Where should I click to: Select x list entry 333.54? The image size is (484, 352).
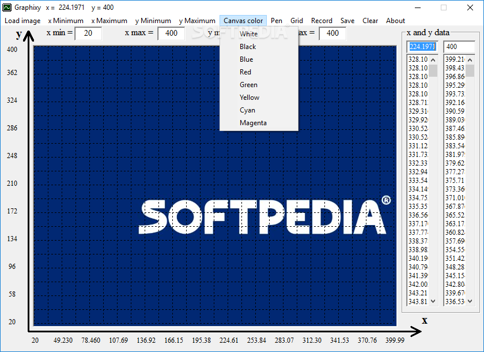pyautogui.click(x=418, y=181)
